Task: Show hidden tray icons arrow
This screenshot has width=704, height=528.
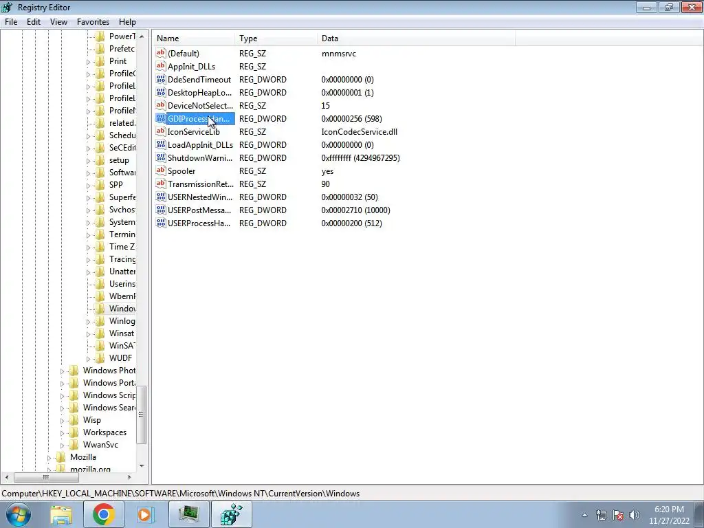Action: [584, 515]
